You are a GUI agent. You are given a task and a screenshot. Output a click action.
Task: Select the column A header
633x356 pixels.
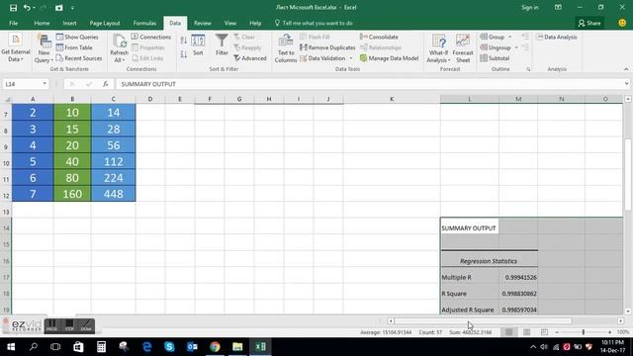click(x=33, y=99)
